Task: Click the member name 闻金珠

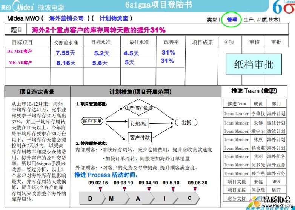Action: click(258, 190)
